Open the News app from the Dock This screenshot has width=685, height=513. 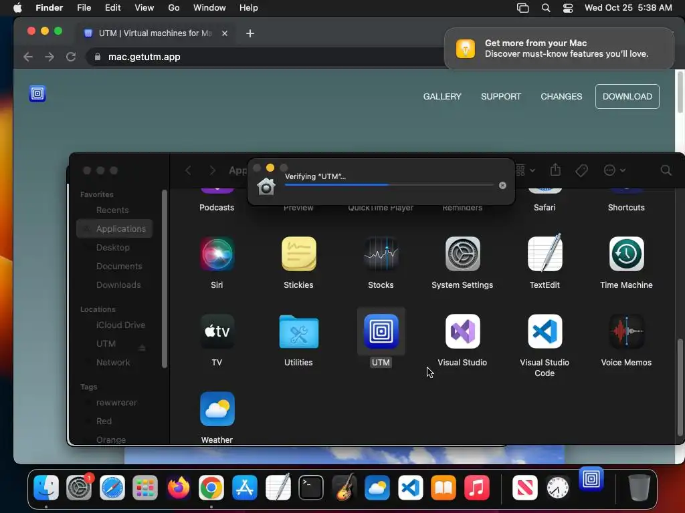(524, 488)
